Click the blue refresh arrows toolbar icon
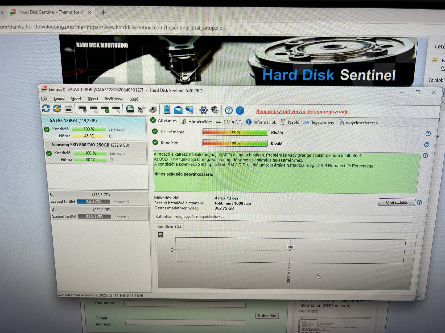The height and width of the screenshot is (333, 445). [x=46, y=108]
